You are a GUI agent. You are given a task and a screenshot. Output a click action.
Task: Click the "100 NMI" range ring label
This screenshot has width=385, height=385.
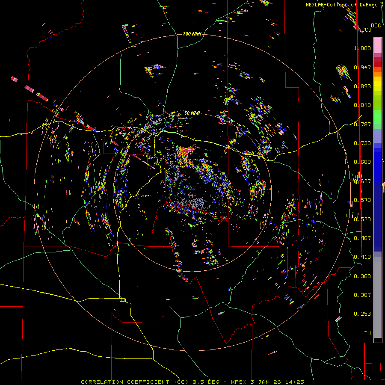(192, 34)
